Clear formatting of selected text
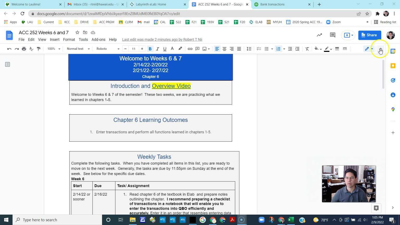Screen dimensions: 400x225 tap(307, 49)
